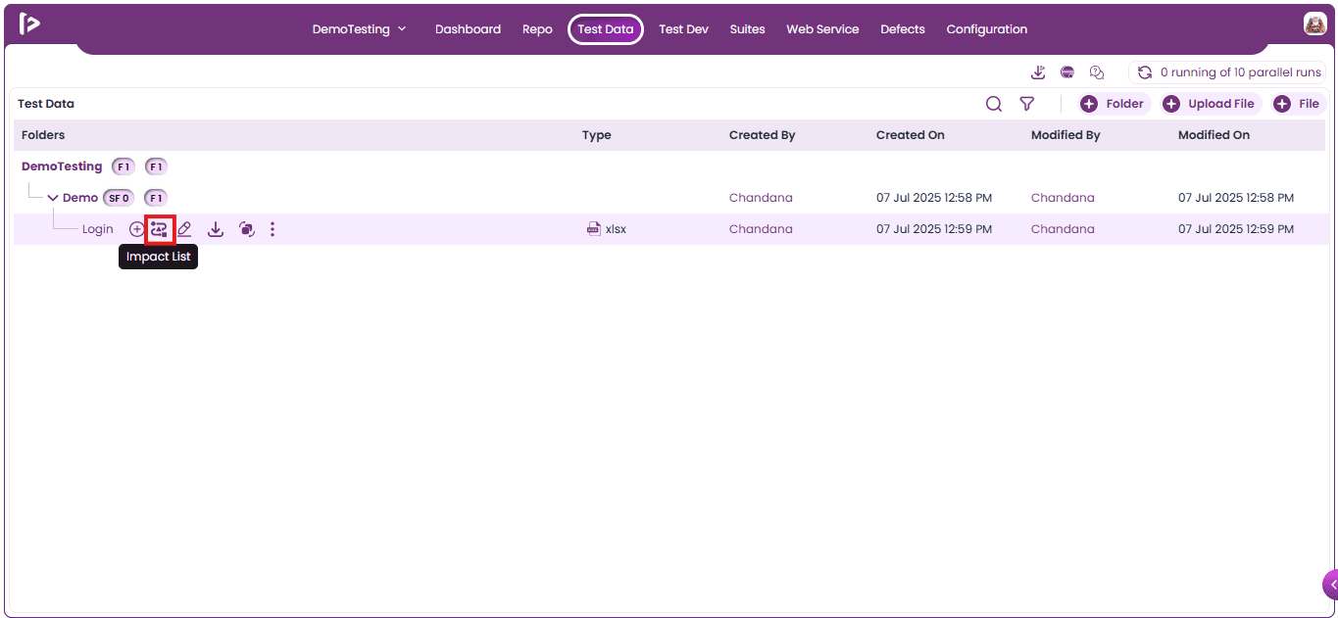Open more options menu for Login

click(x=273, y=229)
